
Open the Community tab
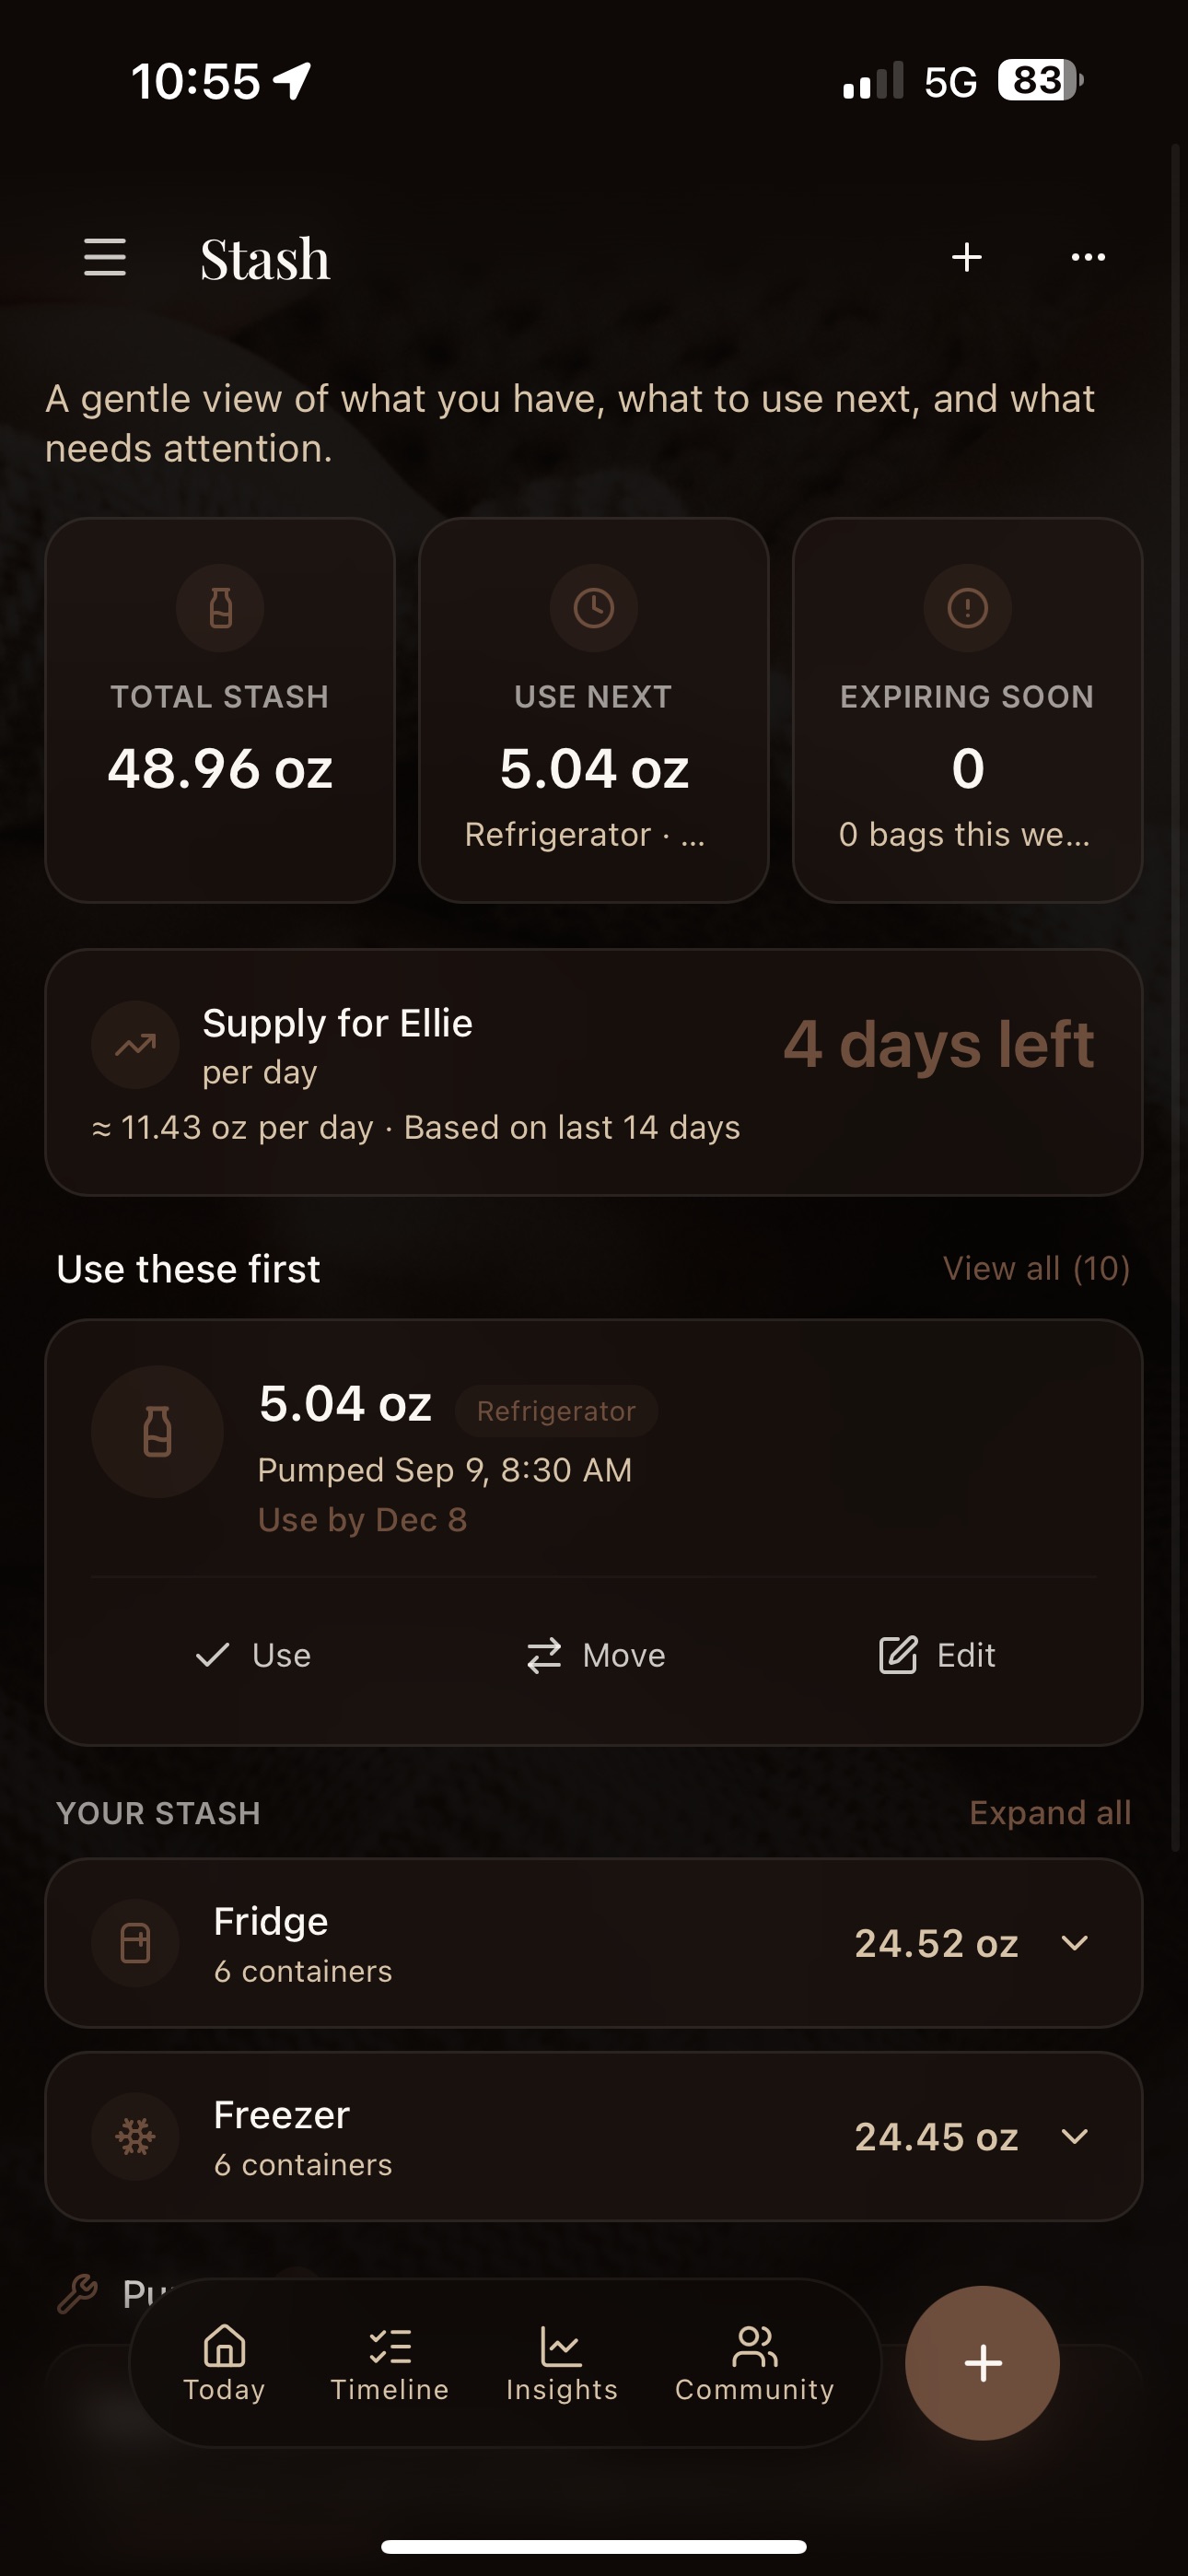point(754,2363)
